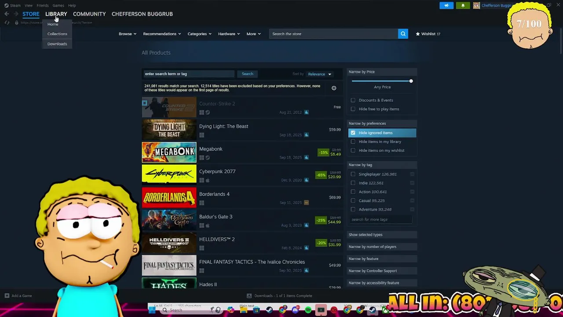Open the Copilot taskbar icon
This screenshot has width=563, height=317.
coord(230,310)
